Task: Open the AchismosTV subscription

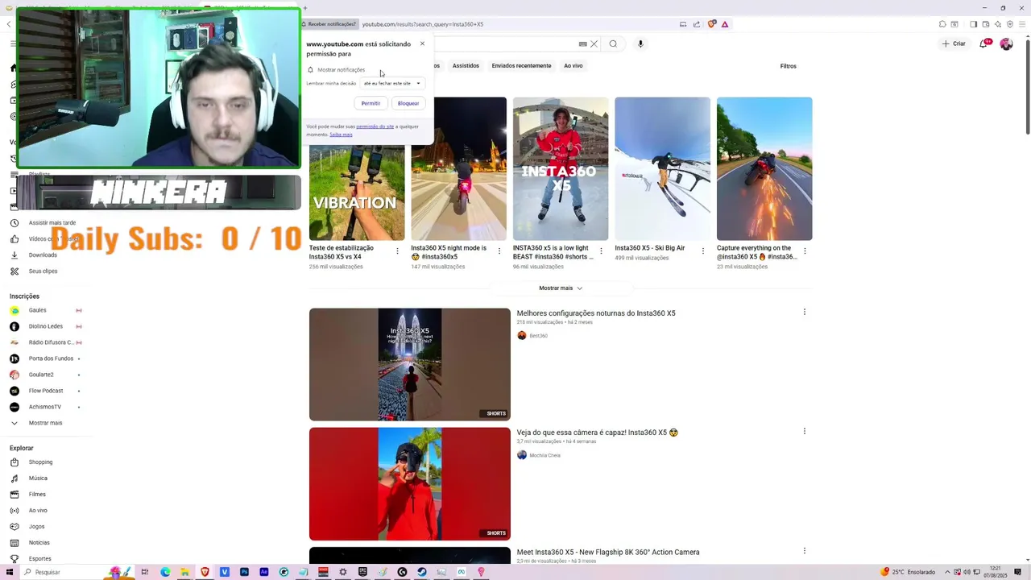Action: (x=45, y=407)
